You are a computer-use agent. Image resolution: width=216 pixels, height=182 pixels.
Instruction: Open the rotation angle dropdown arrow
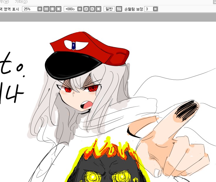click(80, 9)
